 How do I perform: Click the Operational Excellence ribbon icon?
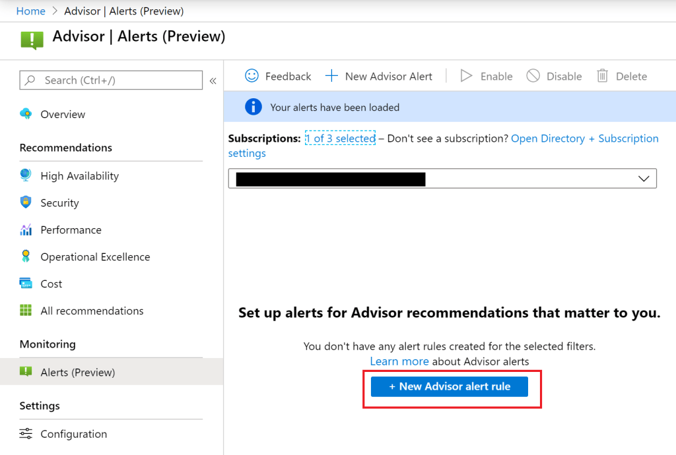coord(26,257)
